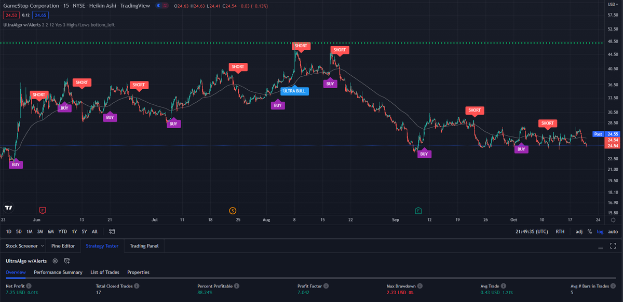This screenshot has height=302, width=623.
Task: Toggle adj dividend adjustment
Action: (x=579, y=231)
